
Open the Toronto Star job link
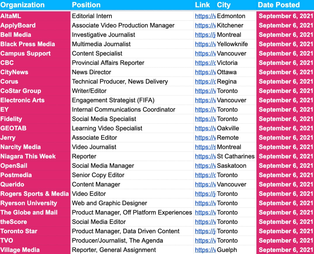click(x=205, y=231)
